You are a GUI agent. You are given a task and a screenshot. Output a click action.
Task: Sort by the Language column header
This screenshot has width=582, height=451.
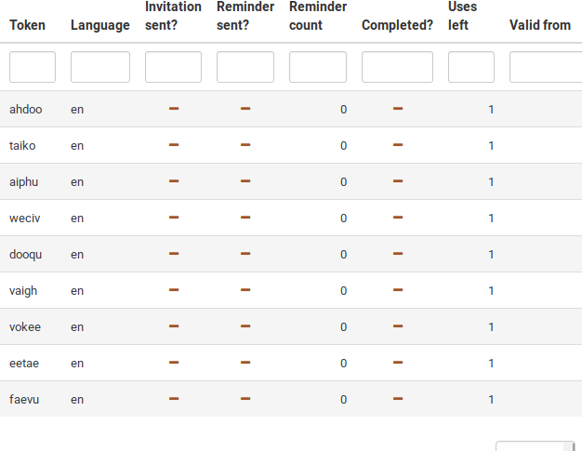click(x=99, y=25)
